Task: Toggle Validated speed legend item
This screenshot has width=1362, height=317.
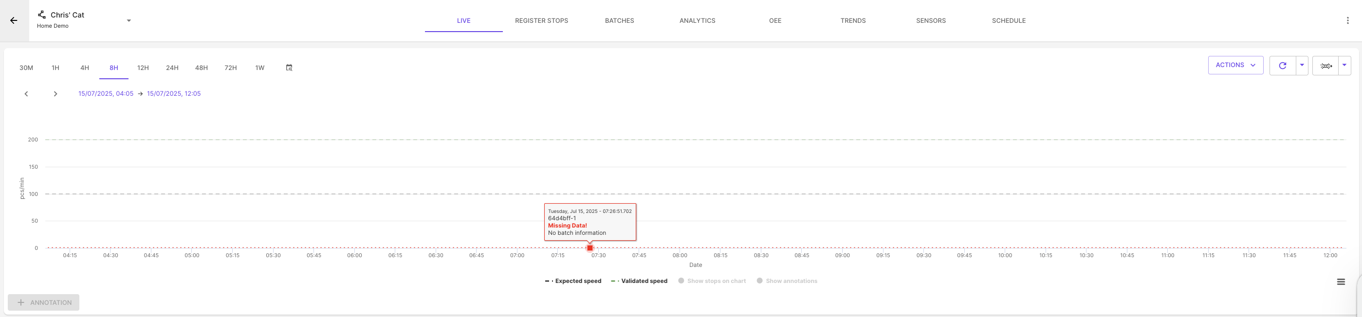Action: point(639,281)
